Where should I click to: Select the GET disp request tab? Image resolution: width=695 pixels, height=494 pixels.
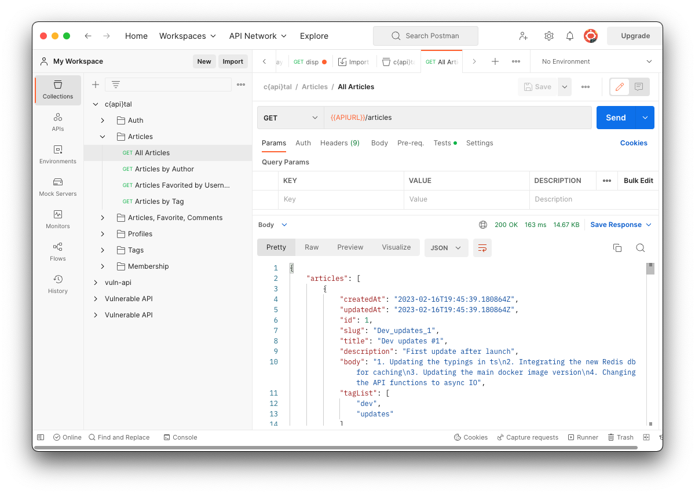click(309, 62)
